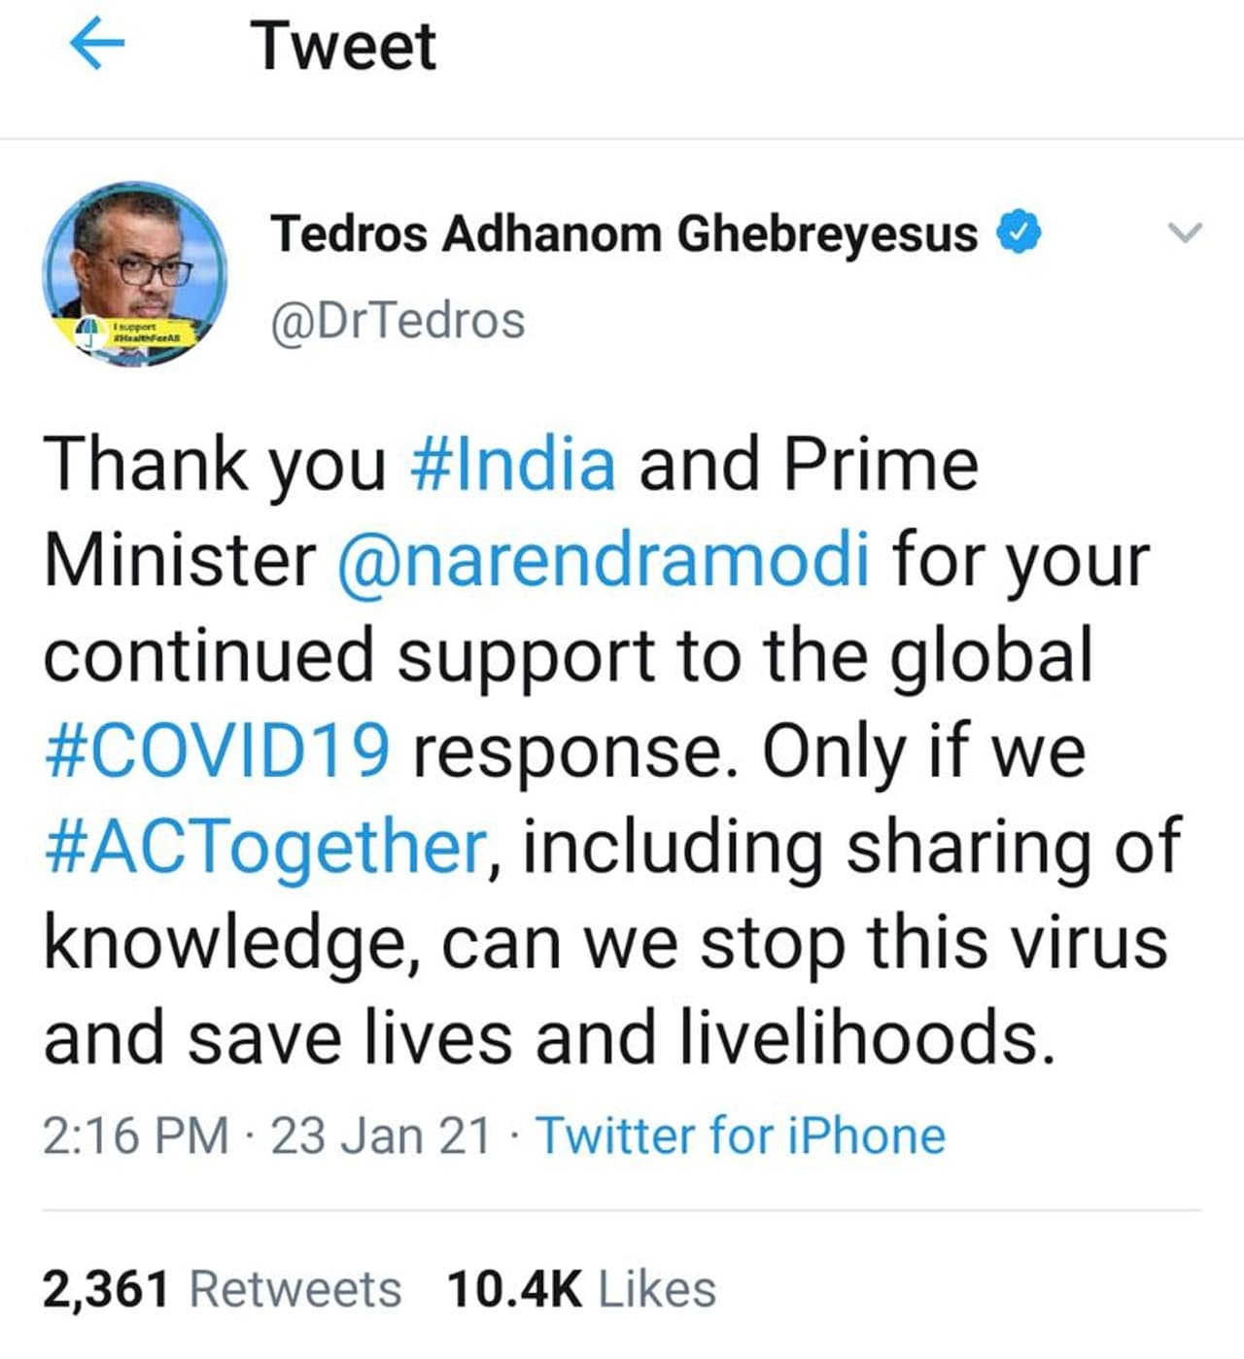This screenshot has width=1244, height=1359.
Task: Open the Tedros profile picture
Action: click(135, 262)
